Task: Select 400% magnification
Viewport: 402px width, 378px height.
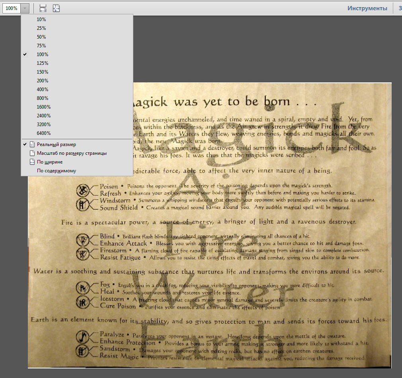Action: click(x=42, y=90)
